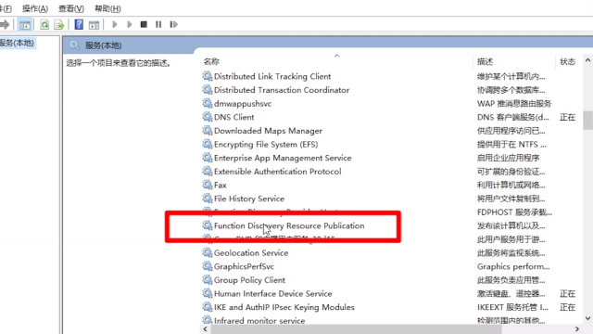Click the vertical scrollbar up arrow
The image size is (593, 334).
pos(587,60)
